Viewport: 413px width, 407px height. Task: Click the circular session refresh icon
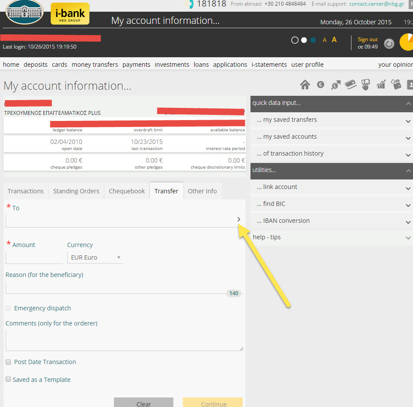click(x=389, y=44)
